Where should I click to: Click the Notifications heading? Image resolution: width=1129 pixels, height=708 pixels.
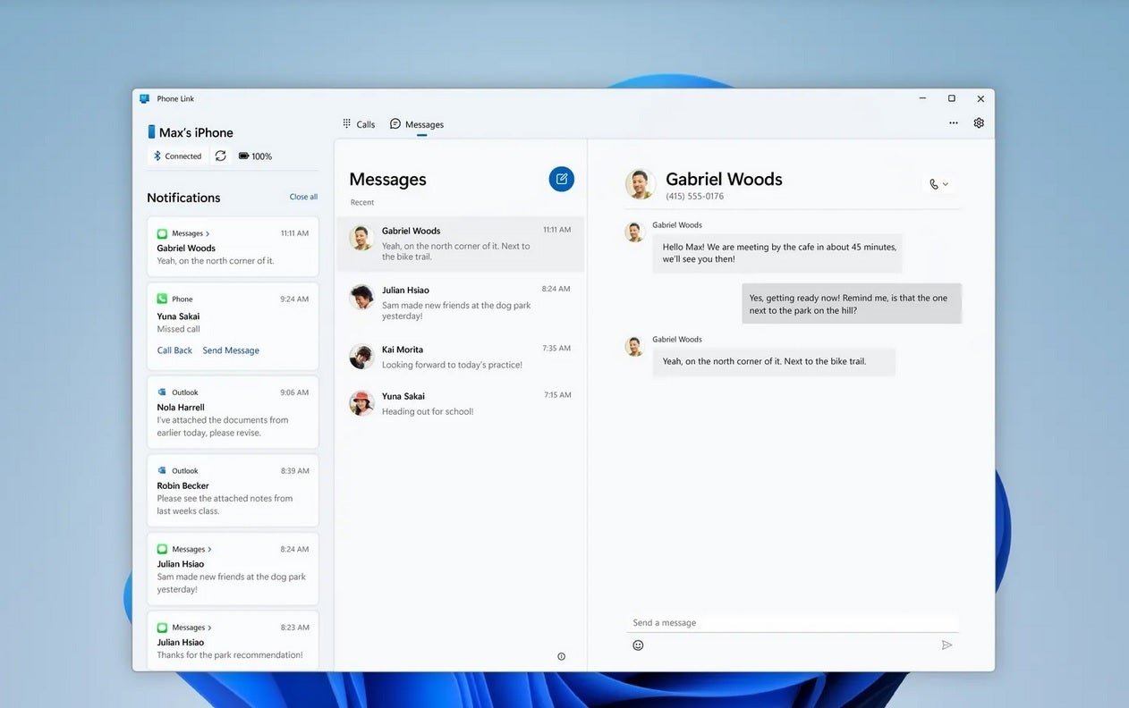point(183,198)
